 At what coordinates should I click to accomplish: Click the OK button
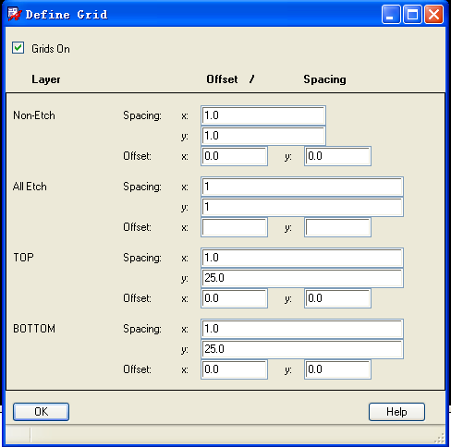click(x=41, y=412)
